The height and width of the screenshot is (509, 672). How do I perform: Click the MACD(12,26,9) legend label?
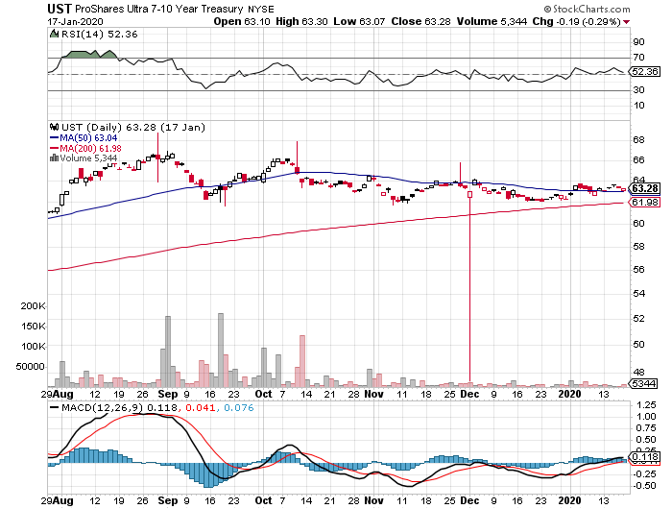(102, 407)
